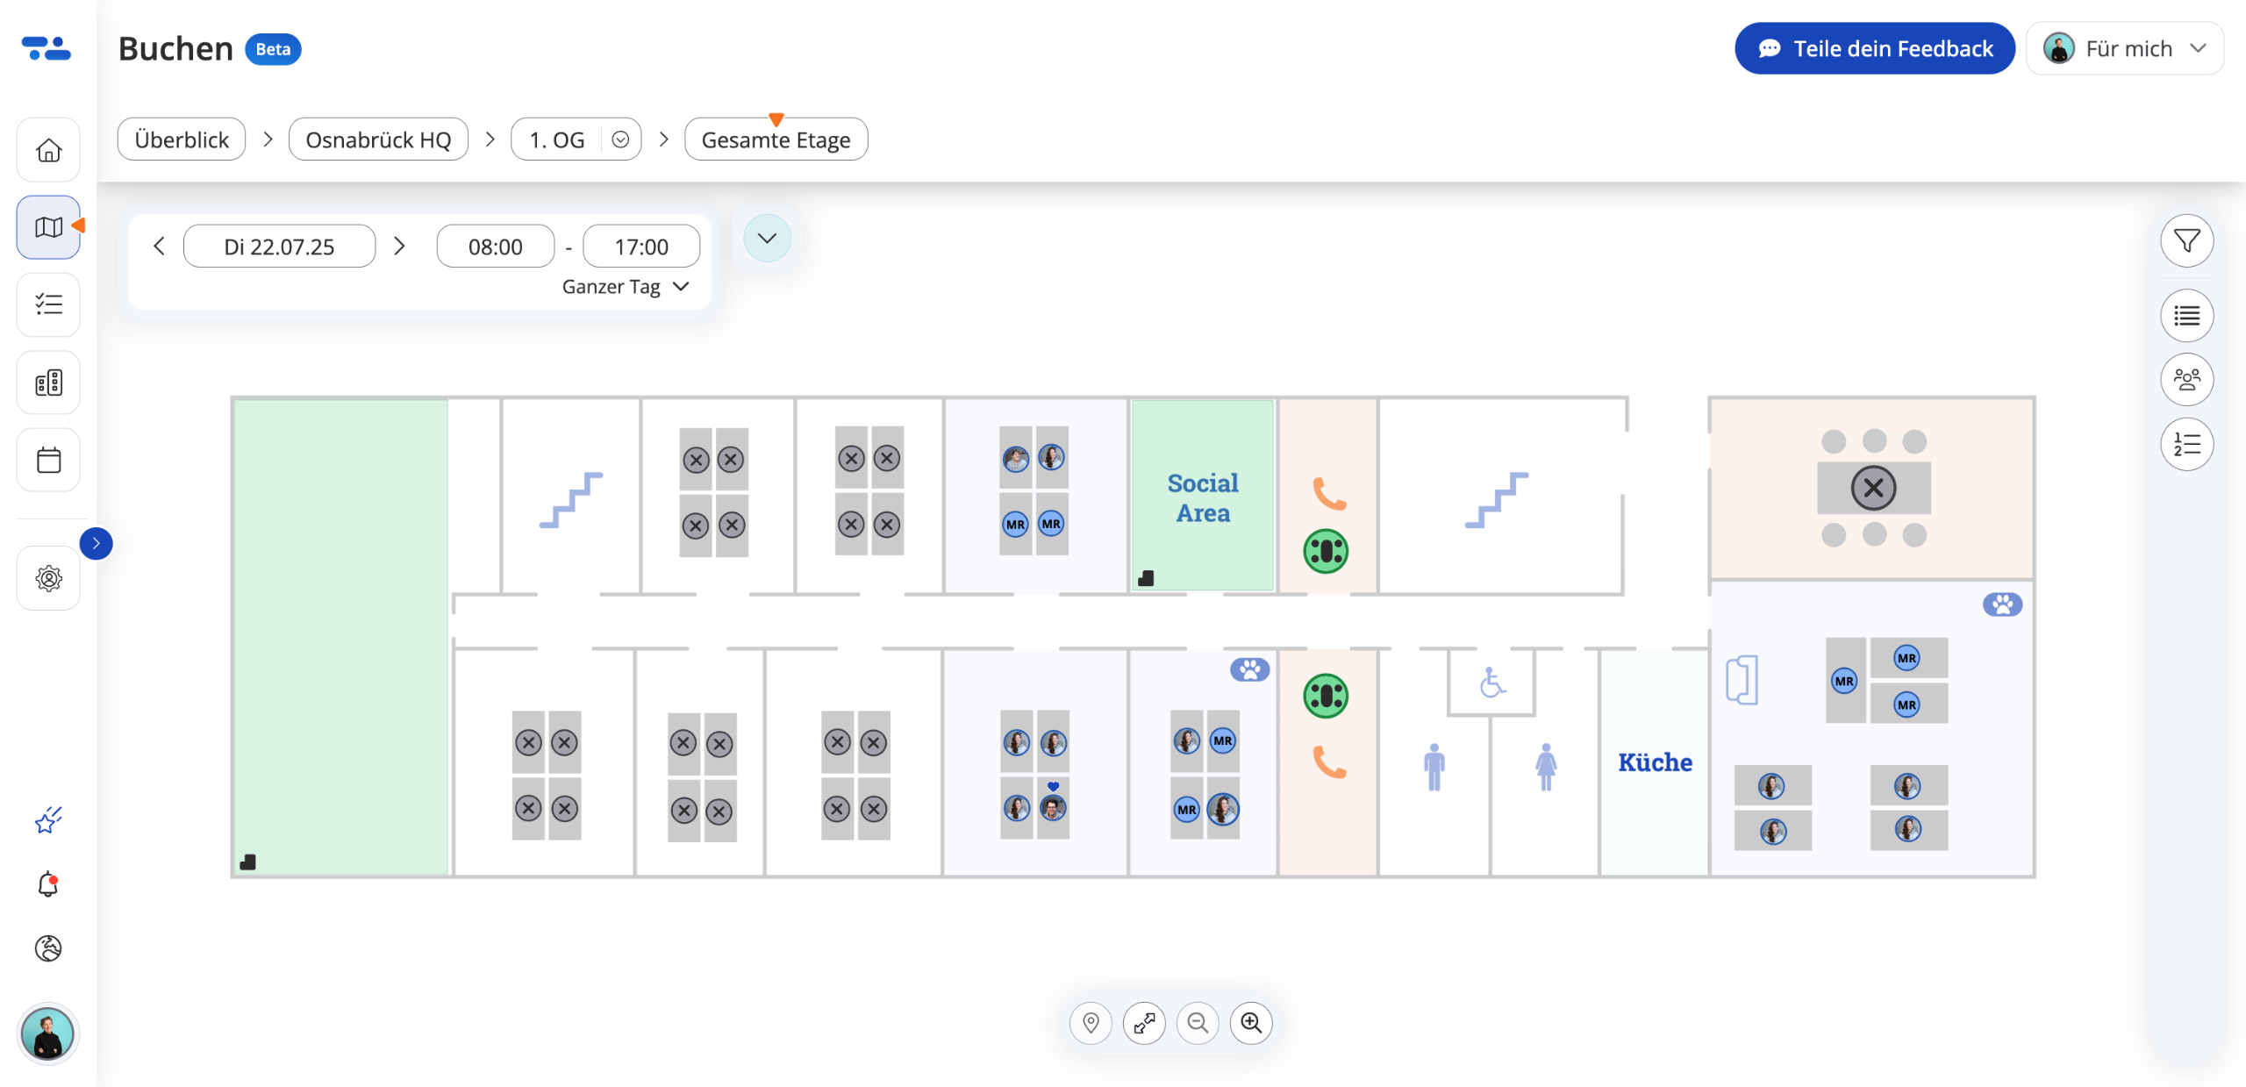
Task: Open the Ganzer Tag dropdown
Action: (625, 287)
